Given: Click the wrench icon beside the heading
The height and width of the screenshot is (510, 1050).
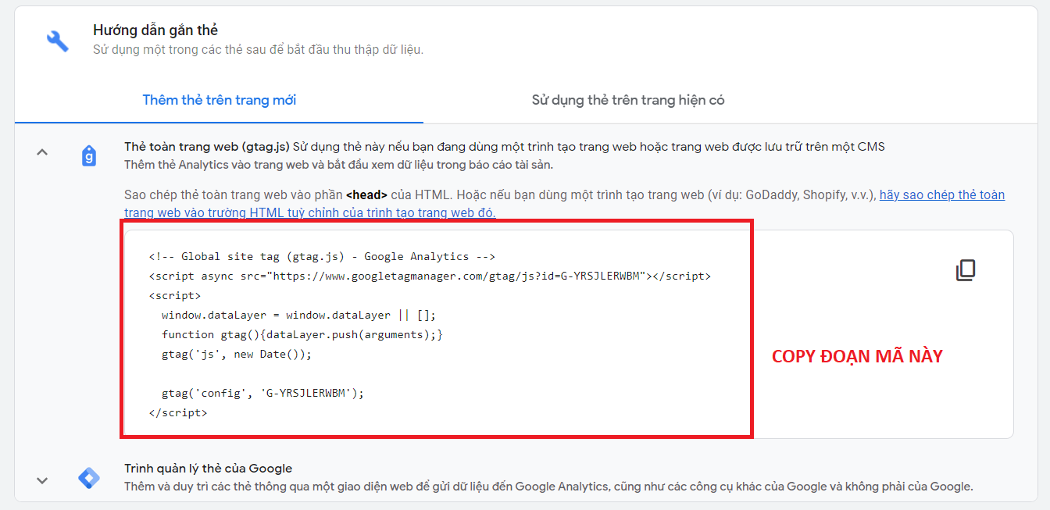Looking at the screenshot, I should (x=58, y=41).
